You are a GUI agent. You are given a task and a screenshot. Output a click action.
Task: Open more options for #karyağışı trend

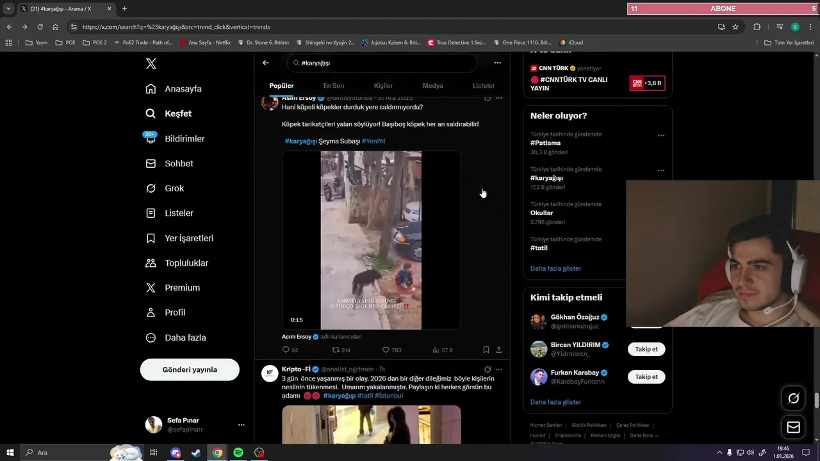click(x=661, y=170)
